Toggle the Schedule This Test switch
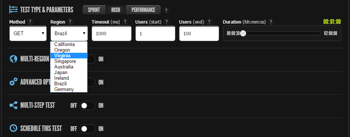Viewport: 350px width, 137px height. click(x=87, y=129)
